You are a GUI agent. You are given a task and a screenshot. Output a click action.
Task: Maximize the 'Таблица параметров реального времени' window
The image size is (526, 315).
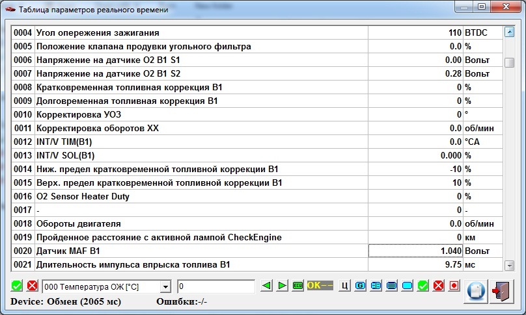[482, 6]
